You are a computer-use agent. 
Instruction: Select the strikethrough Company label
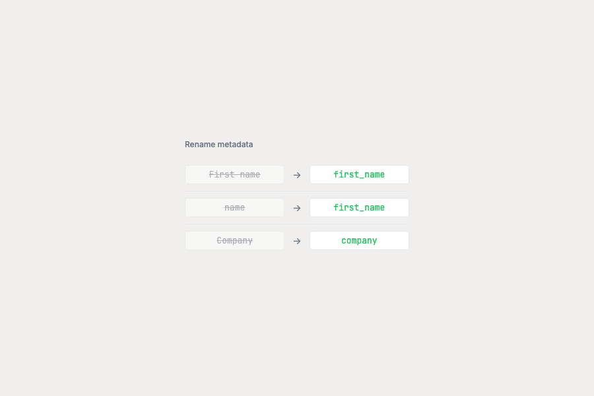click(234, 240)
